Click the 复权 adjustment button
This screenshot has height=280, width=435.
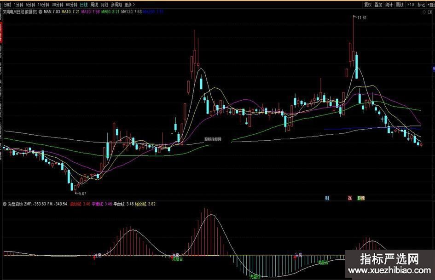(x=368, y=5)
